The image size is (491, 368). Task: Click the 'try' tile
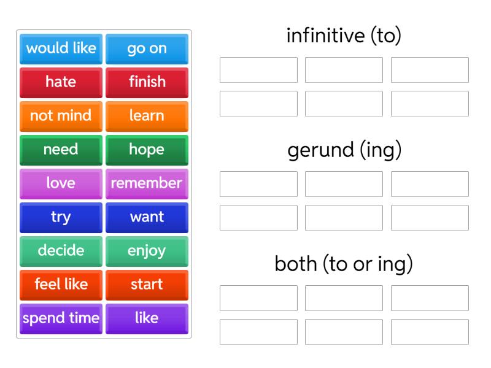click(60, 217)
